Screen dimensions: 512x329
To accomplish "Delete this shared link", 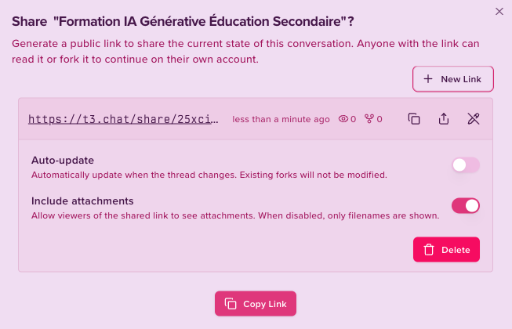I will [x=446, y=250].
